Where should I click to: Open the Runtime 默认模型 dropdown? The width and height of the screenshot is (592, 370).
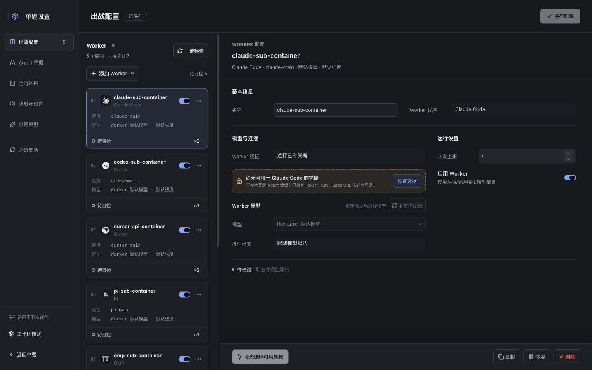coord(349,224)
